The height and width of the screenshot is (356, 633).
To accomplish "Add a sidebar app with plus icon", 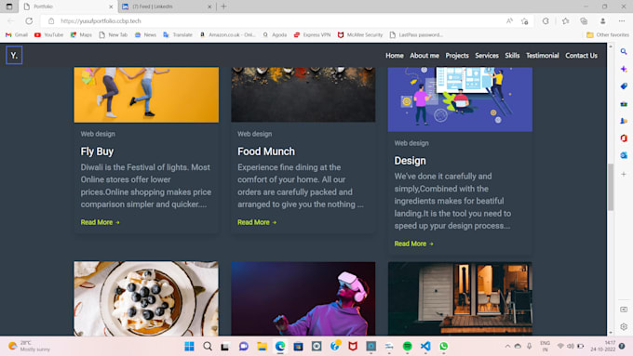I will pos(624,174).
